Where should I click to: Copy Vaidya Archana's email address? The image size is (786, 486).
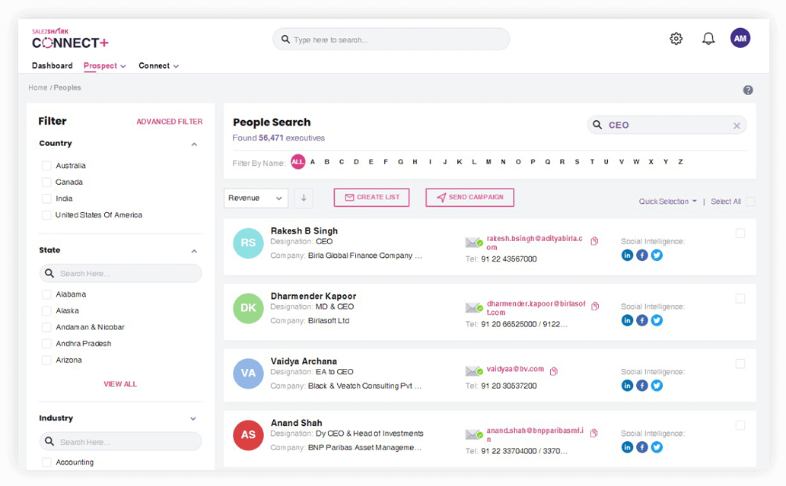click(554, 371)
